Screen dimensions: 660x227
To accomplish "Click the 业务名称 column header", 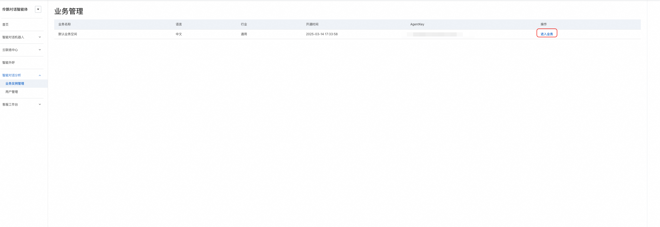I will click(x=65, y=24).
